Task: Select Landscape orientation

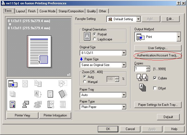Action: 95,39
